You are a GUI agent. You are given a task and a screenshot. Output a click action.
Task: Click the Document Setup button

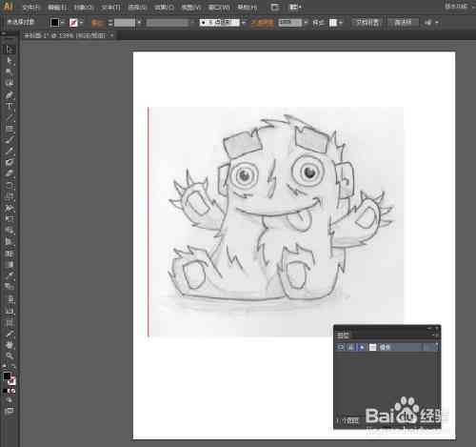pos(367,22)
